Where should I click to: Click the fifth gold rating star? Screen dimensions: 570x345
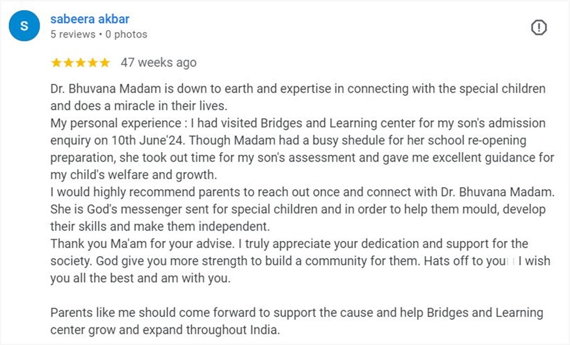(x=105, y=63)
